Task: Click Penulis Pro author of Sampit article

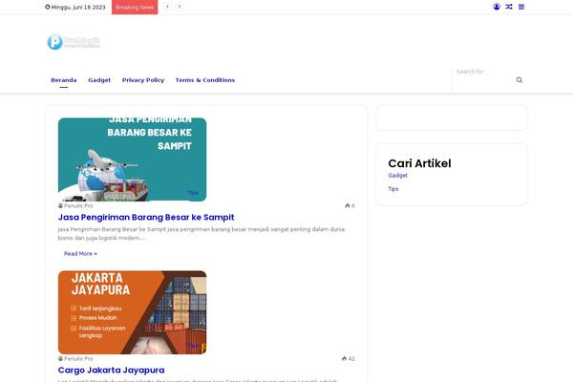Action: click(75, 206)
